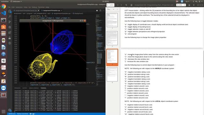The height and width of the screenshot is (115, 204).
Task: Open the Terminal menu in VS Code
Action: pos(41,7)
